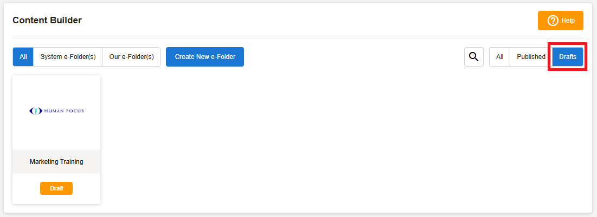
Task: Click the orange Help button's right edge
Action: pos(580,21)
